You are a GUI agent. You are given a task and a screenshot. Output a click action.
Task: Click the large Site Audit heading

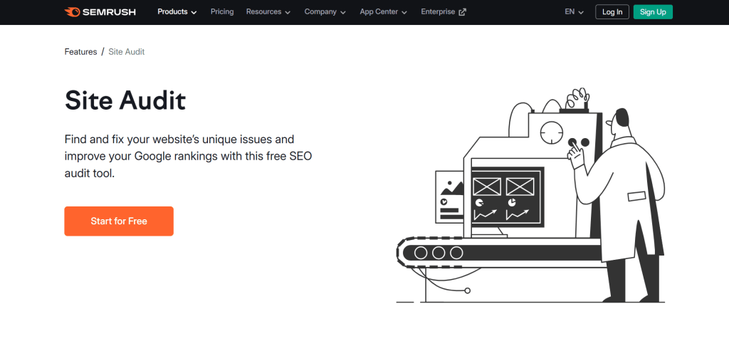[125, 100]
